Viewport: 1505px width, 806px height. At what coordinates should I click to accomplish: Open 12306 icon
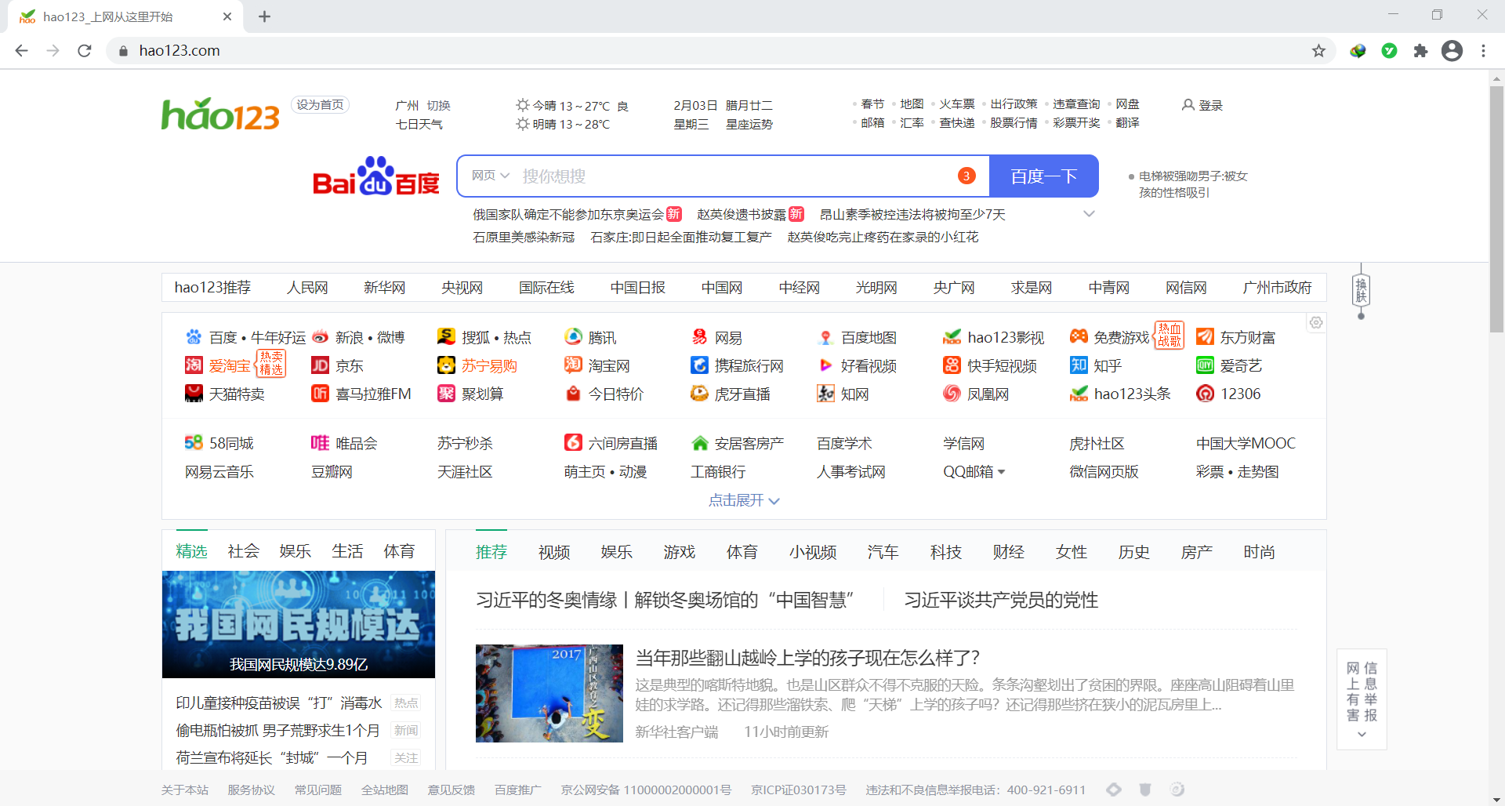(1205, 394)
